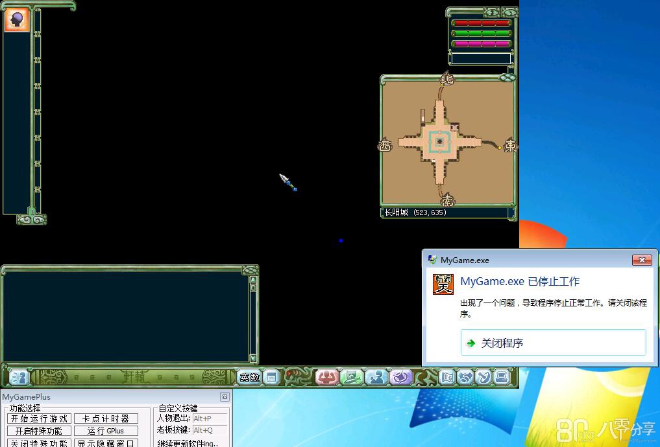Click the jade knot button on minimap corner
The width and height of the screenshot is (660, 447).
point(507,78)
